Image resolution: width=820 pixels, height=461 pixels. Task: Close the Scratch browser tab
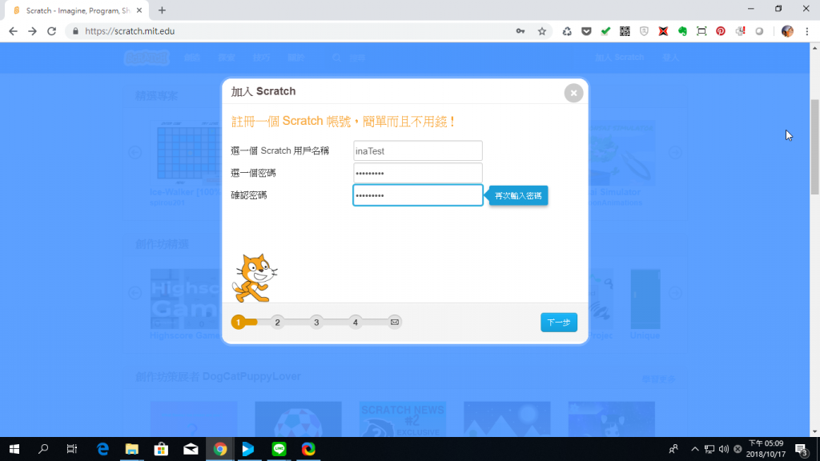(139, 10)
